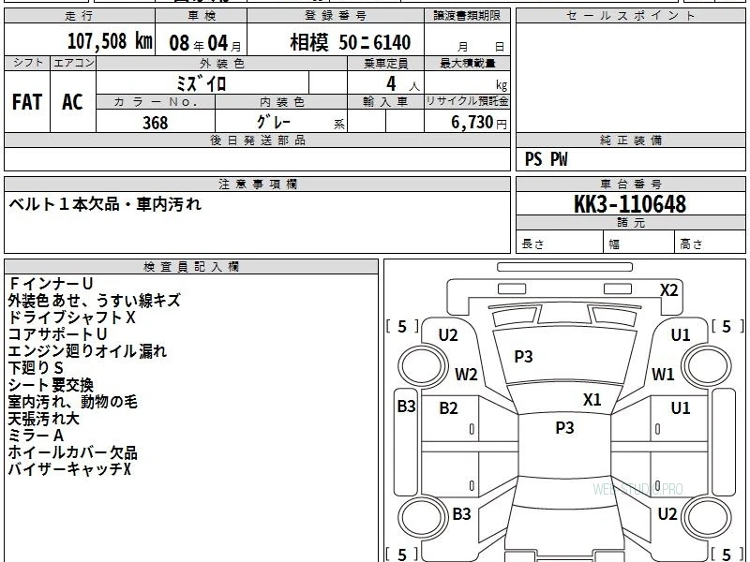Select the line ドライブシャフトＸ

click(x=72, y=318)
